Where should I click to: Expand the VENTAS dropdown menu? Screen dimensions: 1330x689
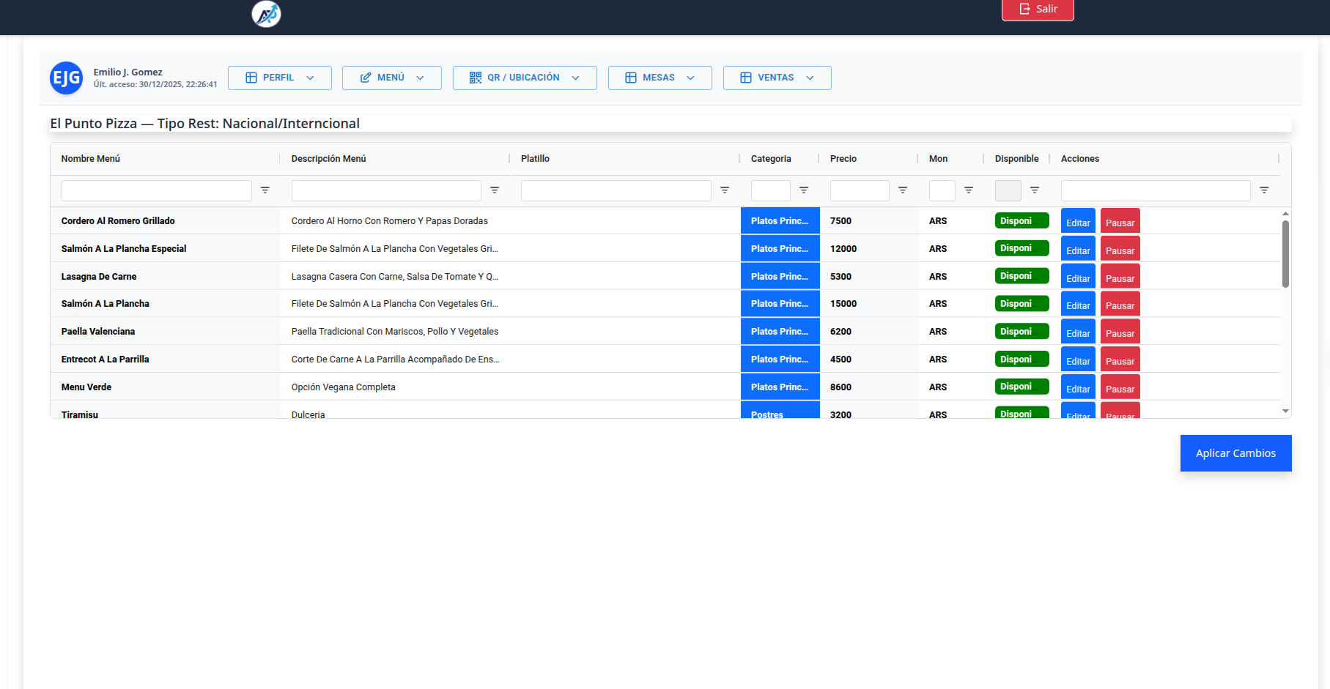pos(777,78)
